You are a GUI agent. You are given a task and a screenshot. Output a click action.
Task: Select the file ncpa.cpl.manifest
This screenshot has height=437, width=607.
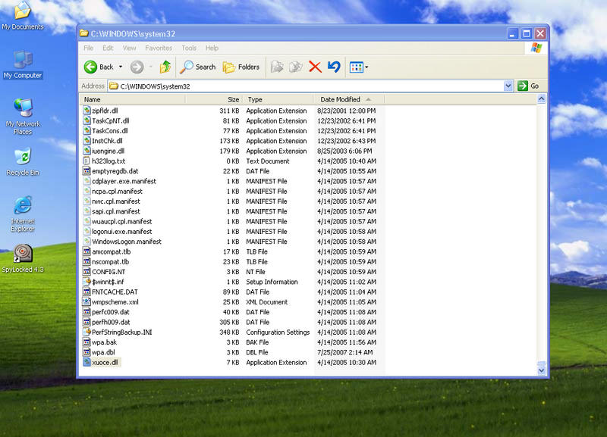117,191
